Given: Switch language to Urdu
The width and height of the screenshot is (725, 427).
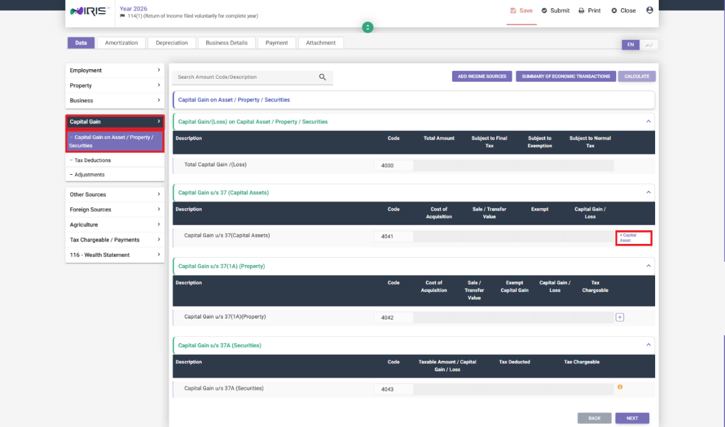Looking at the screenshot, I should coord(649,45).
